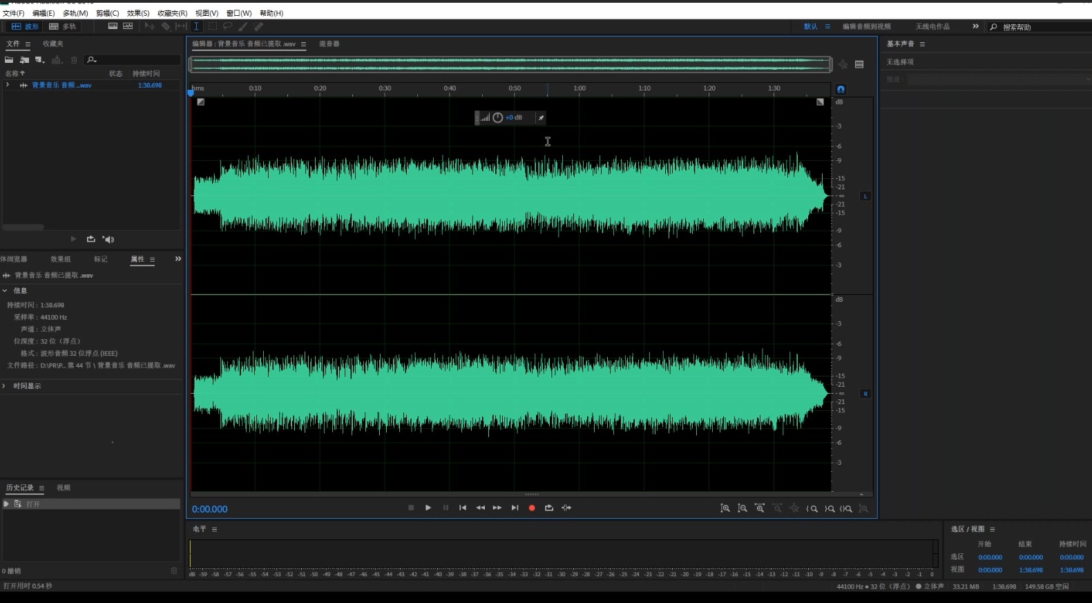Show overflow panels via double-chevron icon
Image resolution: width=1092 pixels, height=603 pixels.
click(178, 259)
